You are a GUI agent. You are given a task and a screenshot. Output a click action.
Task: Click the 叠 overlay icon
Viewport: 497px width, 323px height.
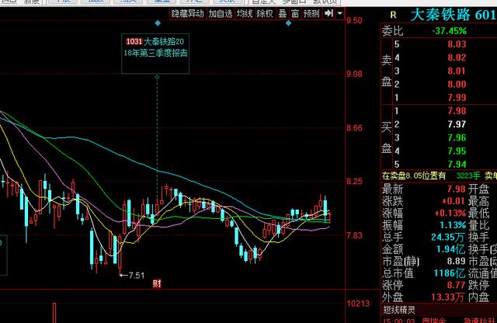[283, 13]
